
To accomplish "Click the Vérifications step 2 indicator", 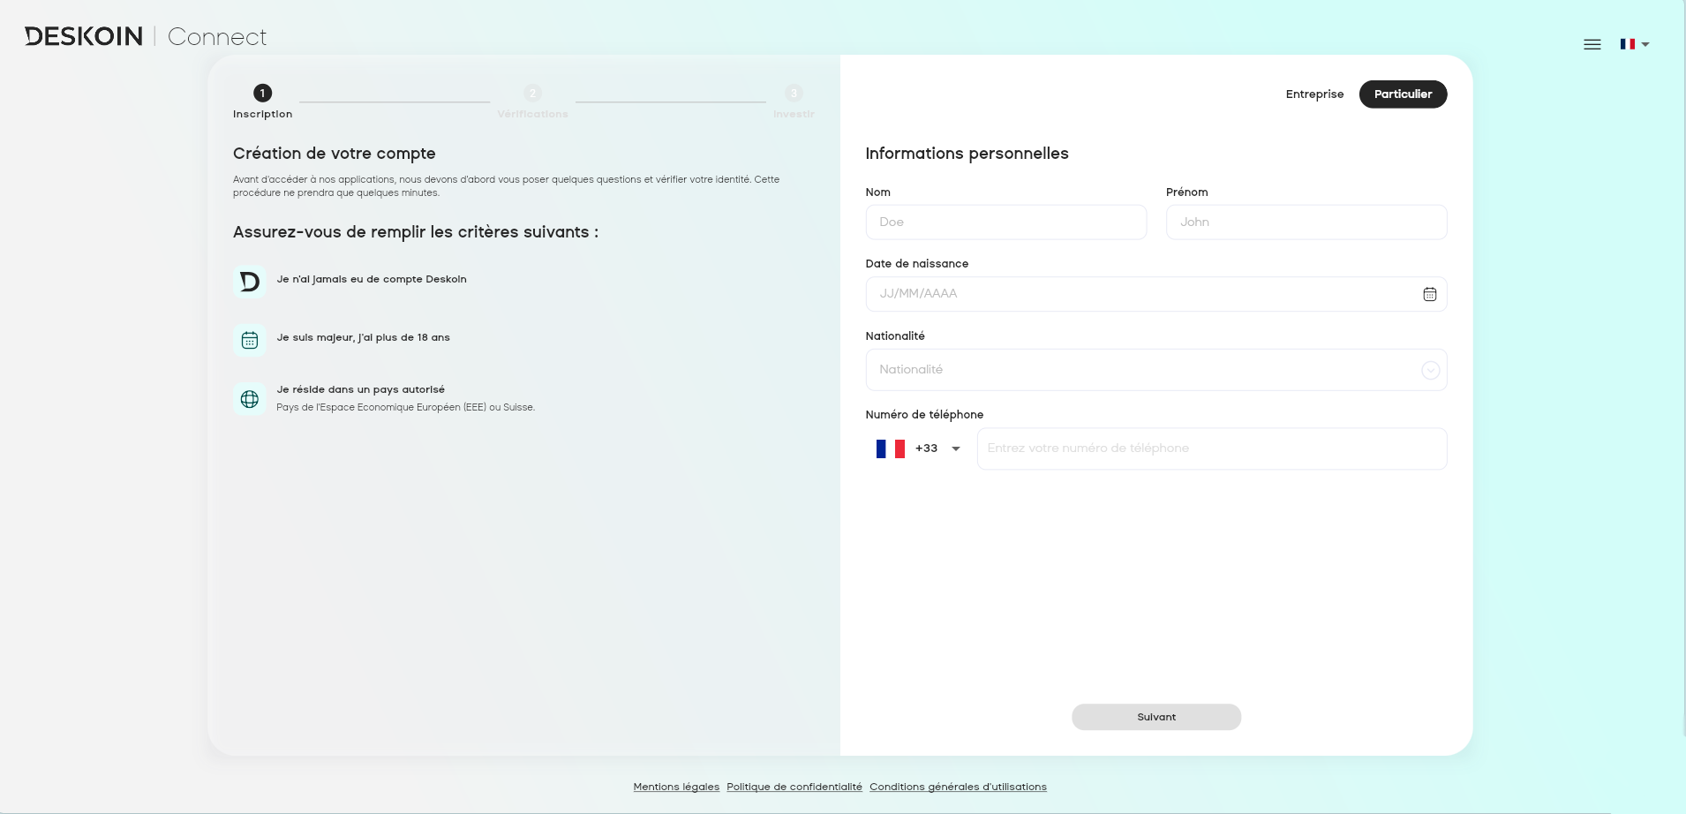I will (532, 94).
